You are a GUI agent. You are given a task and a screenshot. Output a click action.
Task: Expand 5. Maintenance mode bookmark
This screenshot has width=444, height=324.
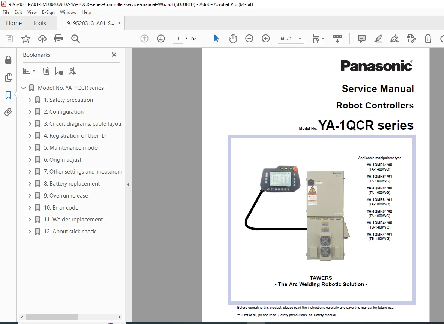click(x=30, y=148)
